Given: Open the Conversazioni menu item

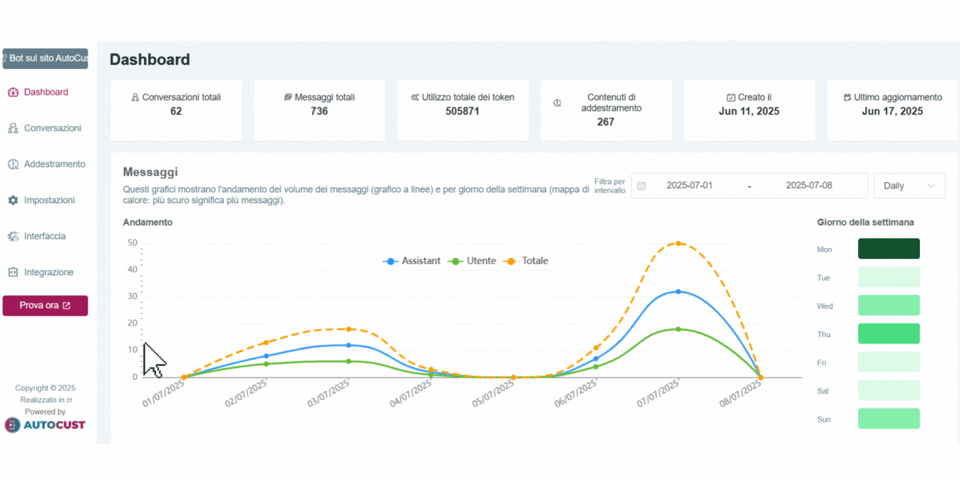Looking at the screenshot, I should coord(52,128).
